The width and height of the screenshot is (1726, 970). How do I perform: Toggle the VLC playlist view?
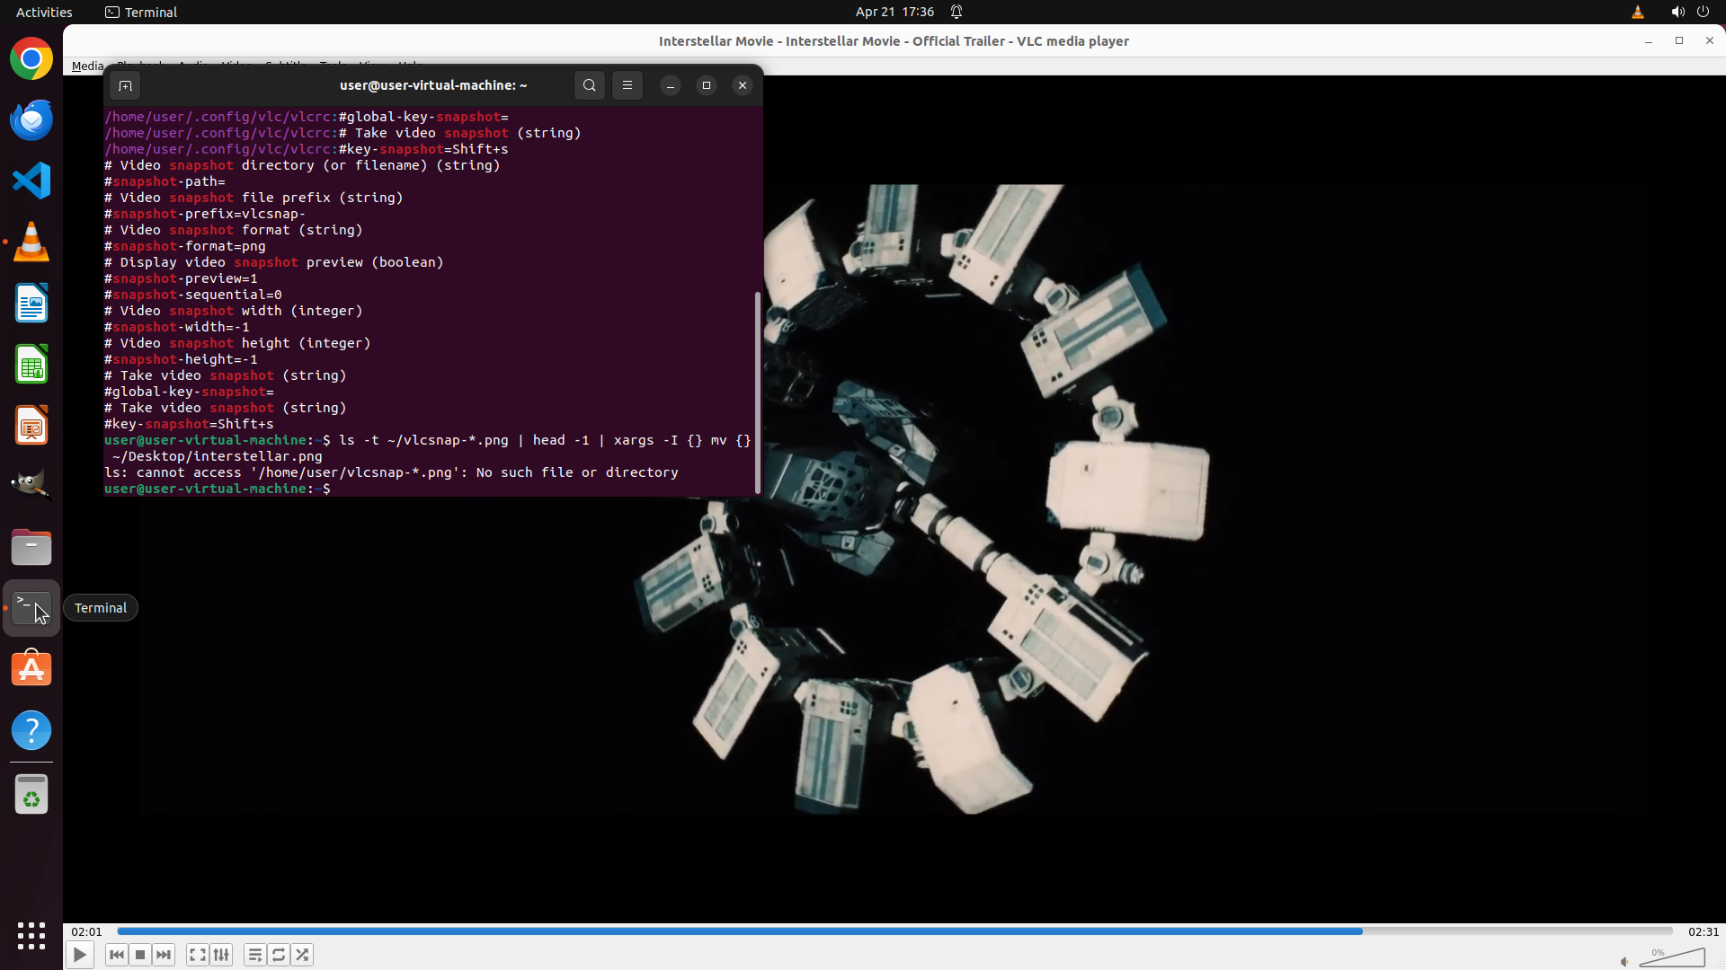(255, 955)
